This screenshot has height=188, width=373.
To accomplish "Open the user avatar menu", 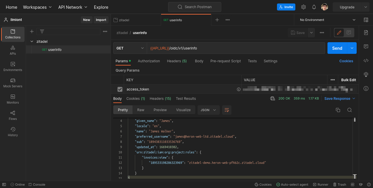I will pos(324,7).
